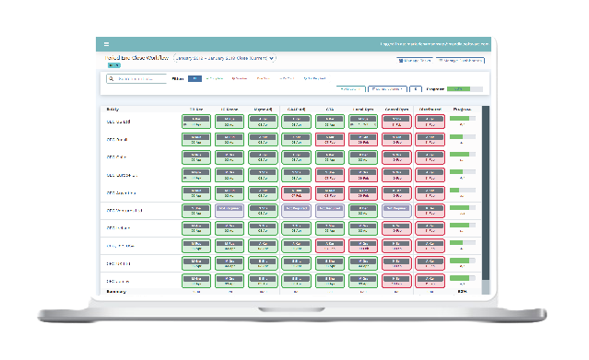Open the green TB Rec task for ABC Chile
The width and height of the screenshot is (589, 360).
coord(196,157)
